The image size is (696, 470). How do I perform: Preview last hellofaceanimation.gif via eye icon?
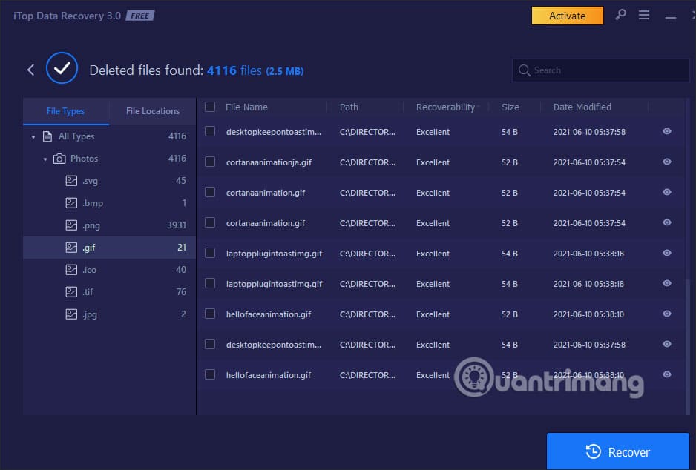tap(667, 374)
